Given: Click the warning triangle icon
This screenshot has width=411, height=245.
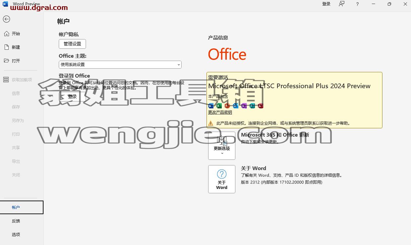Looking at the screenshot, I should click(x=211, y=123).
